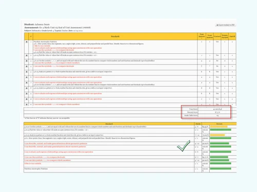Viewport: 257px width, 192px height.
Task: Click the percent bar for the compare decimals standard
Action: [x=219, y=157]
